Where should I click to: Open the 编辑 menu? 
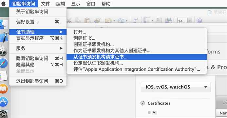(x=61, y=4)
